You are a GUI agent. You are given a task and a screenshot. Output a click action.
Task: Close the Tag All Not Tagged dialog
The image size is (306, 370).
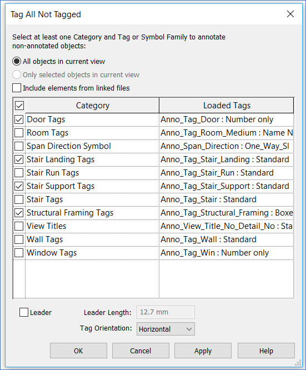point(290,14)
